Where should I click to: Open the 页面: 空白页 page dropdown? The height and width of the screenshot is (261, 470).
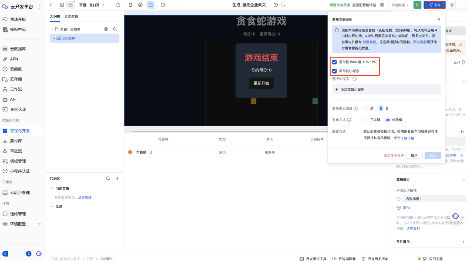(x=92, y=5)
